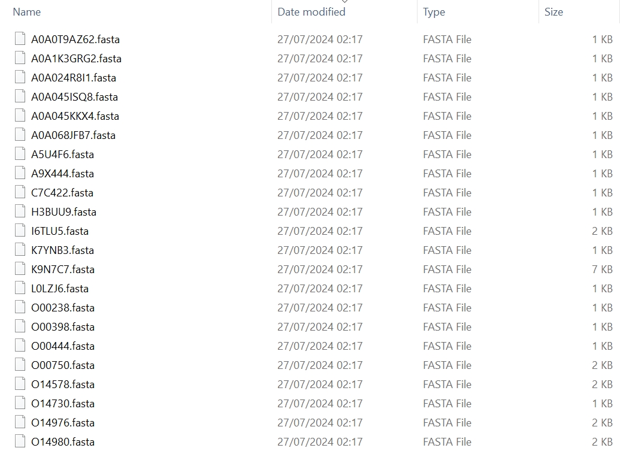Select the K7YNB3.fasta entry
The width and height of the screenshot is (620, 451).
(x=62, y=250)
